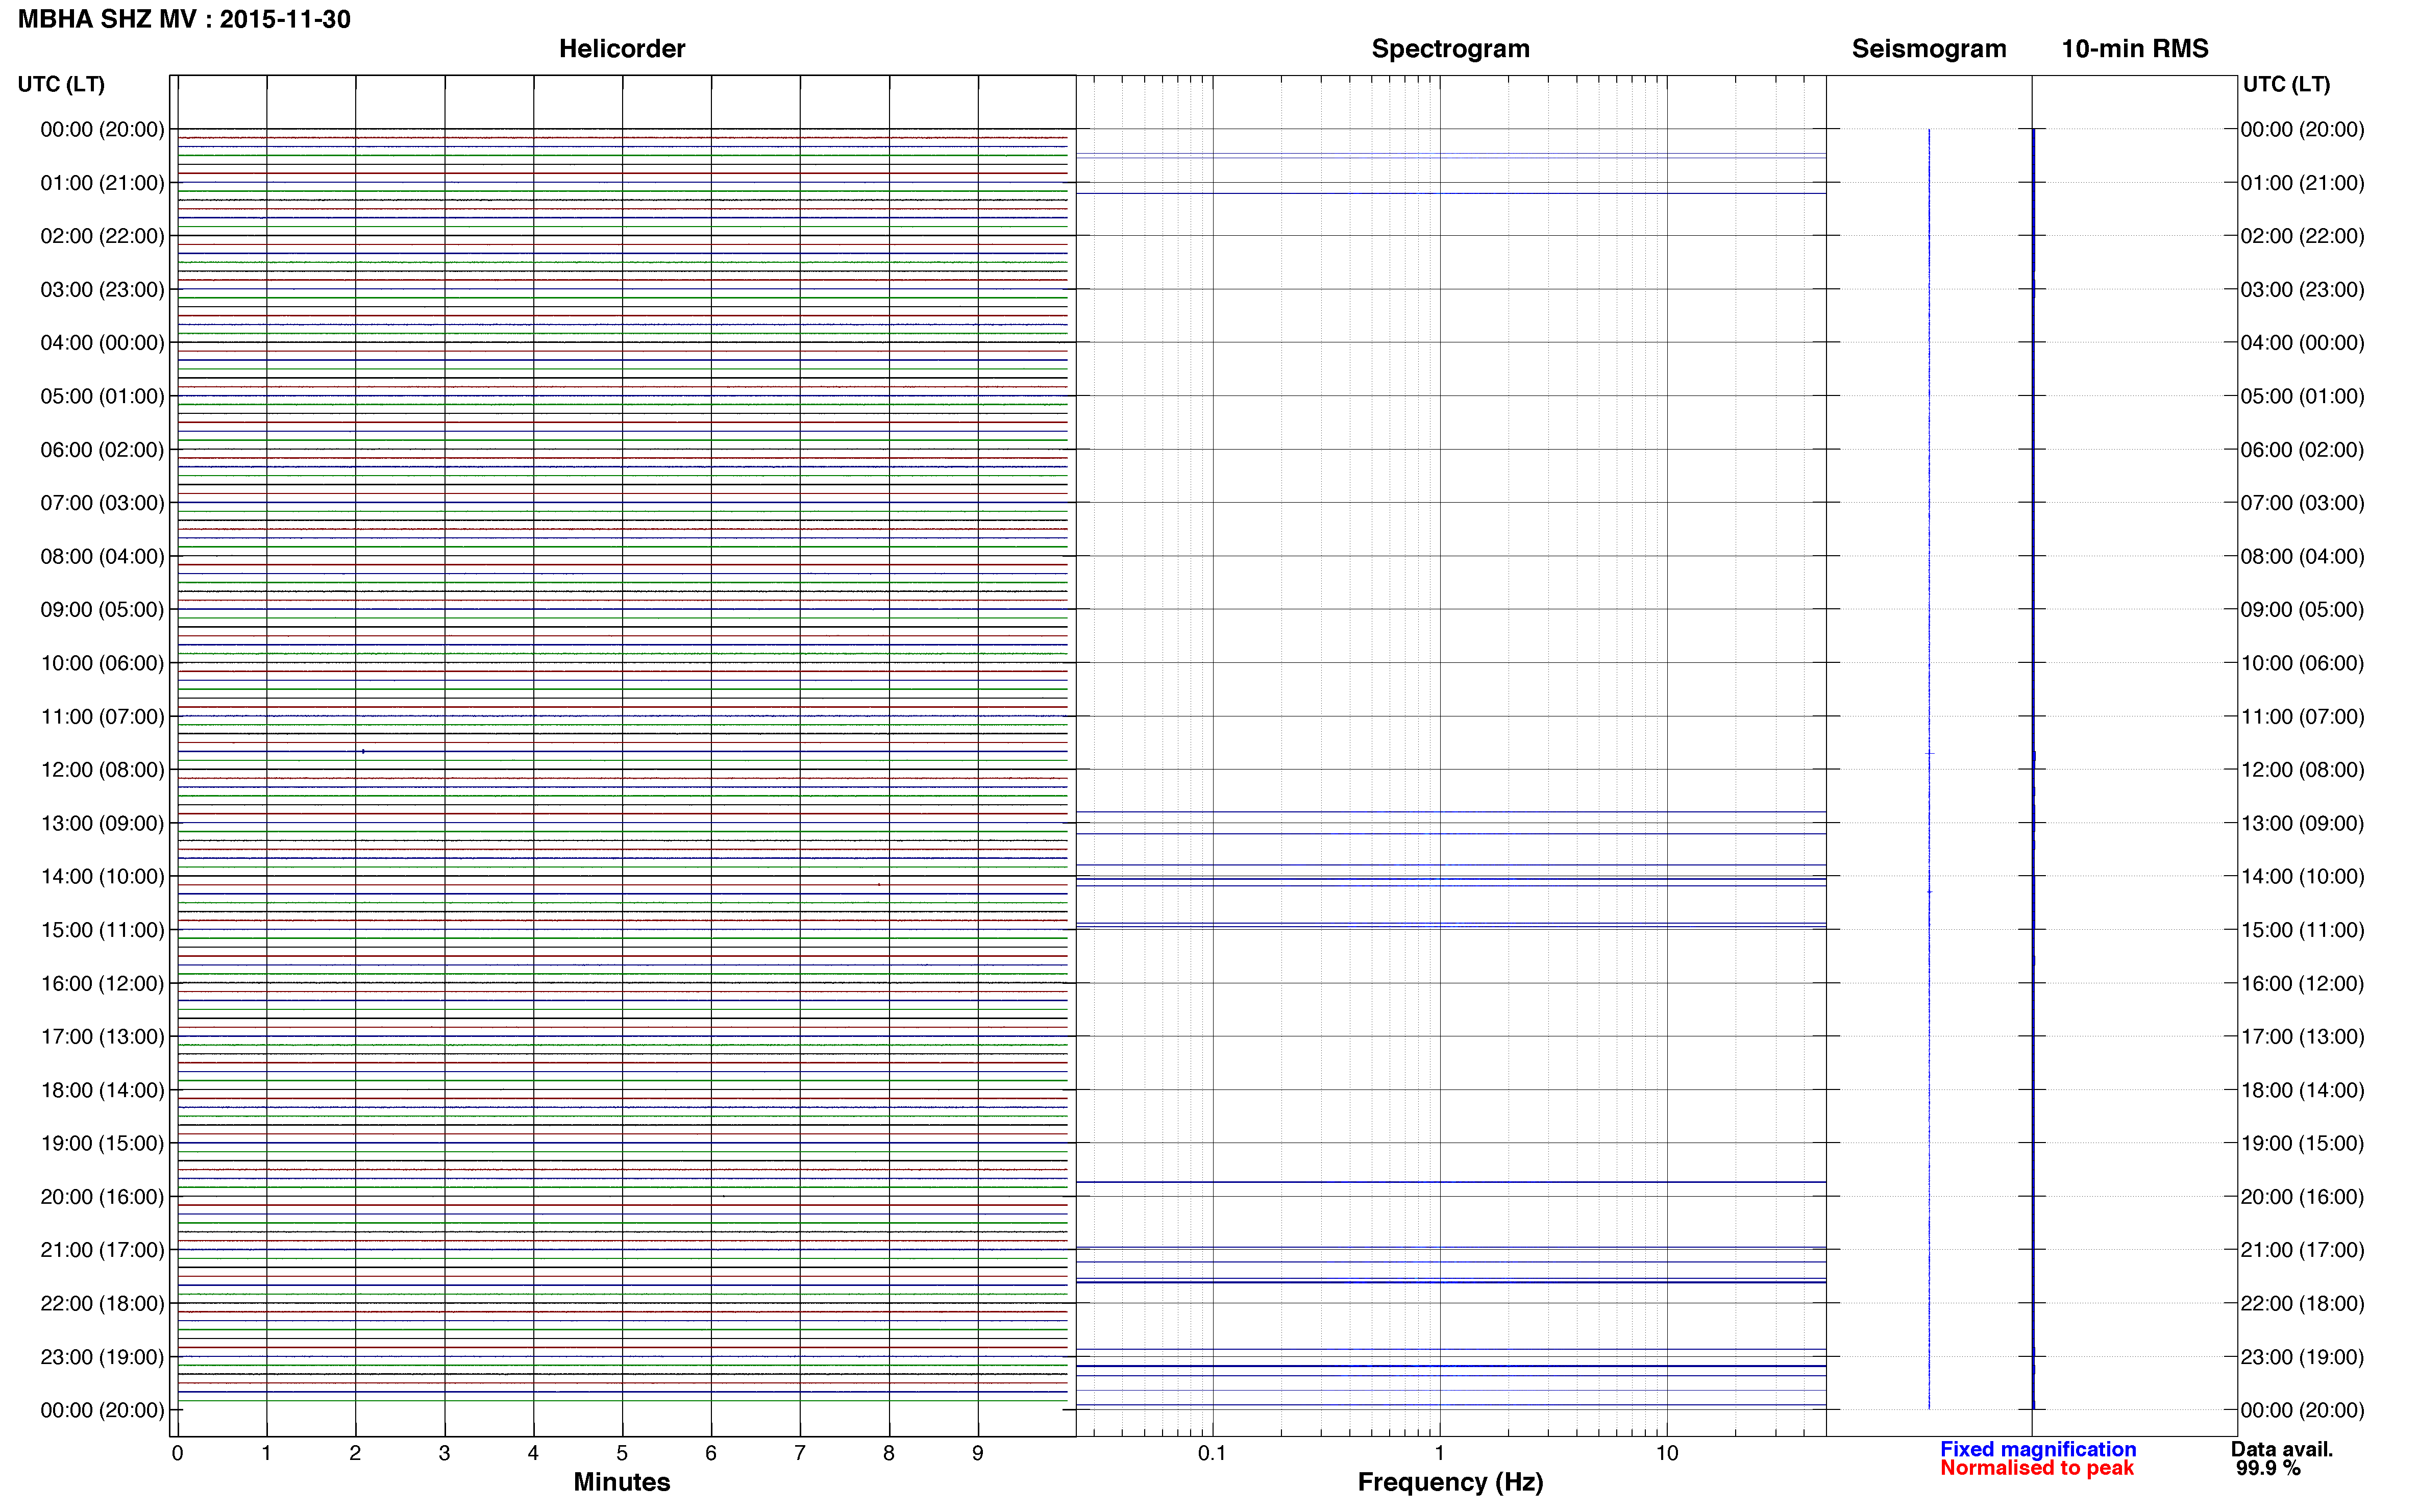Click '05:00 (01:00)' on the left time axis
This screenshot has height=1512, width=2419.
(102, 396)
